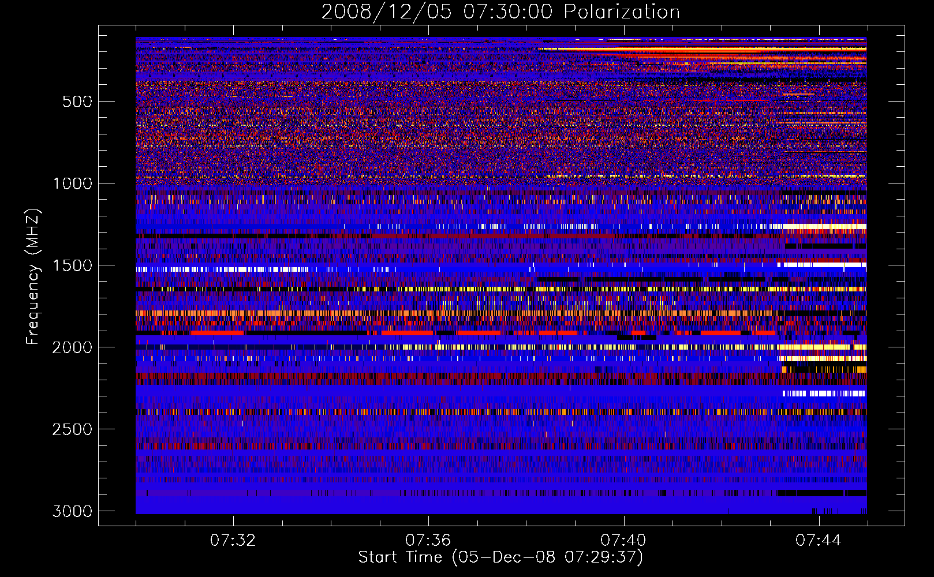Click the 2000 frequency tick label

[72, 347]
